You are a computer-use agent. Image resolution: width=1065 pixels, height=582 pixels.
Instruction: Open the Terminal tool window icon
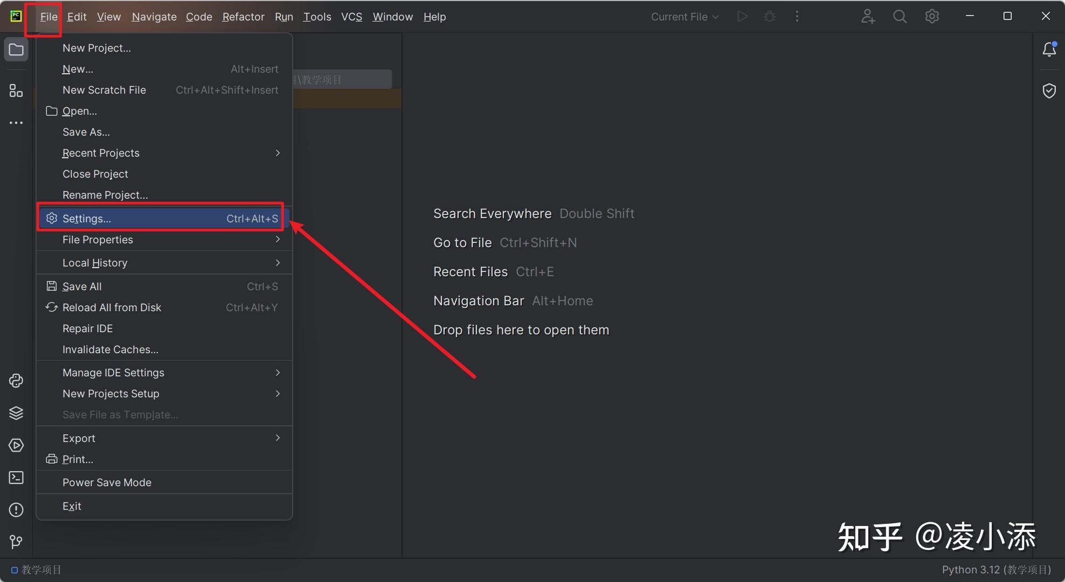(x=16, y=478)
